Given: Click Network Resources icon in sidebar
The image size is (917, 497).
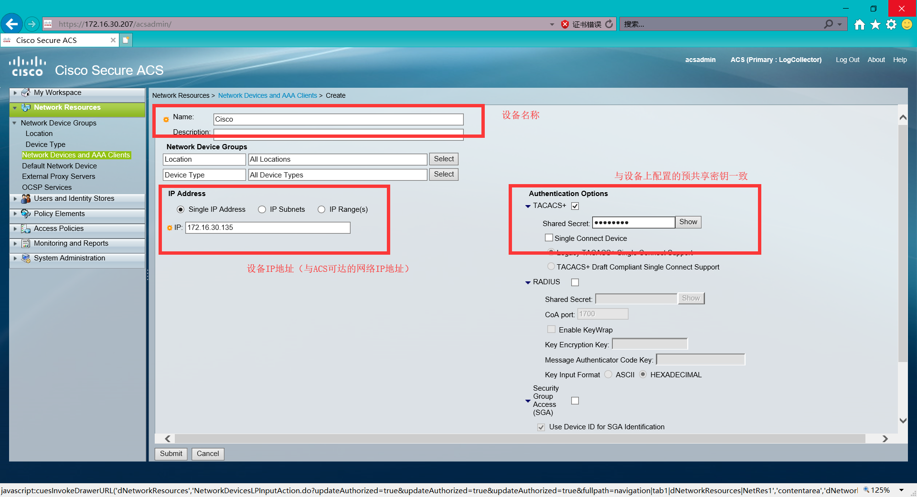Looking at the screenshot, I should [x=26, y=108].
